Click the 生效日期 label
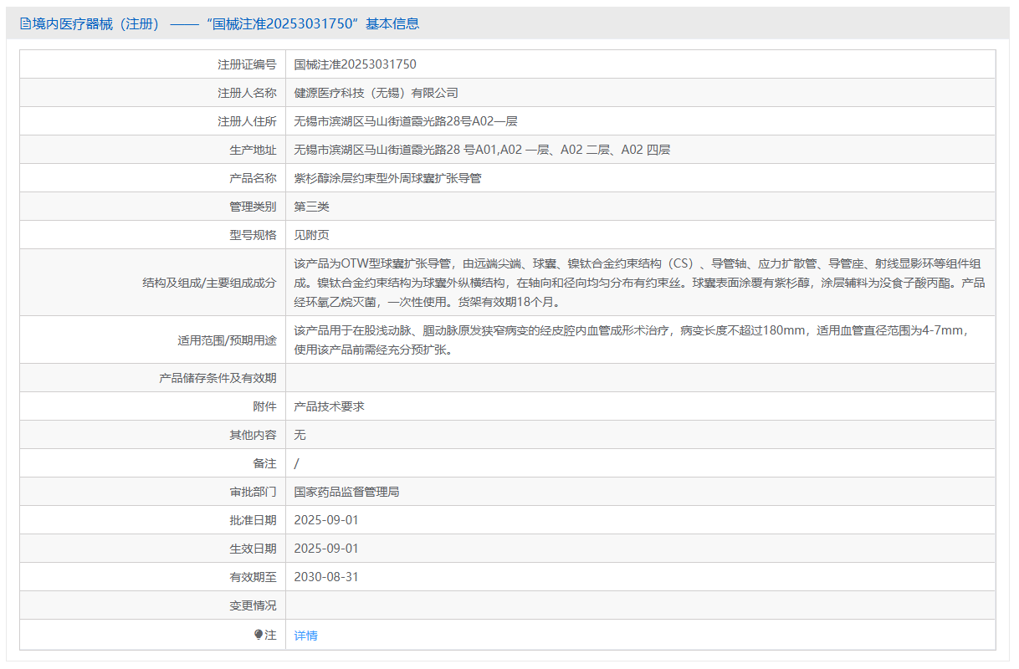Image resolution: width=1019 pixels, height=669 pixels. point(253,549)
